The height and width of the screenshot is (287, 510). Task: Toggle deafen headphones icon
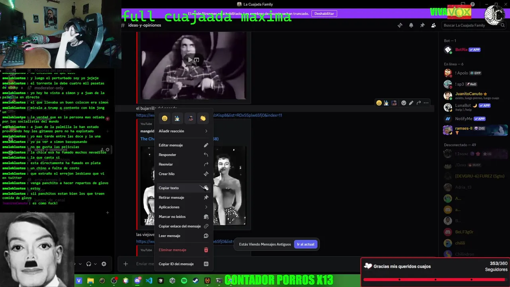(89, 264)
